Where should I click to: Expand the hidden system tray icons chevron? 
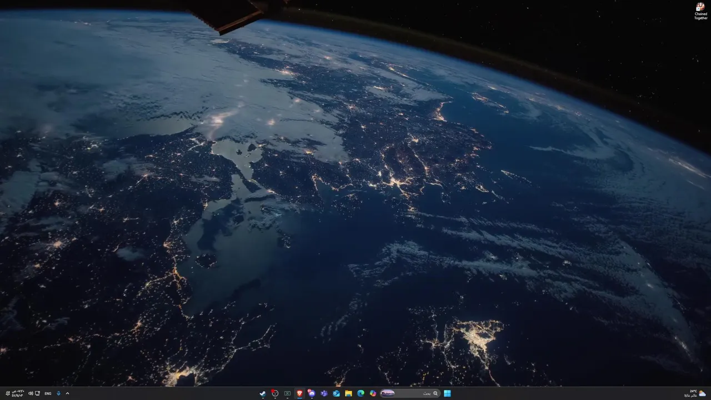[x=67, y=393]
